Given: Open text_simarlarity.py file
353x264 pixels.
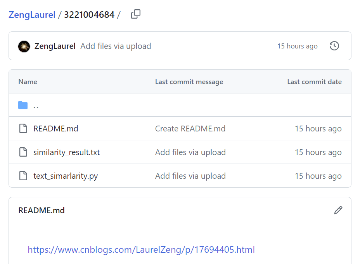Looking at the screenshot, I should [x=66, y=176].
